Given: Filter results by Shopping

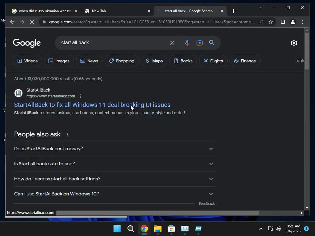Looking at the screenshot, I should [122, 61].
